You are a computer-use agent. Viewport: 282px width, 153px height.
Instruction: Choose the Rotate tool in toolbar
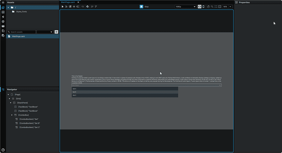pos(70,7)
